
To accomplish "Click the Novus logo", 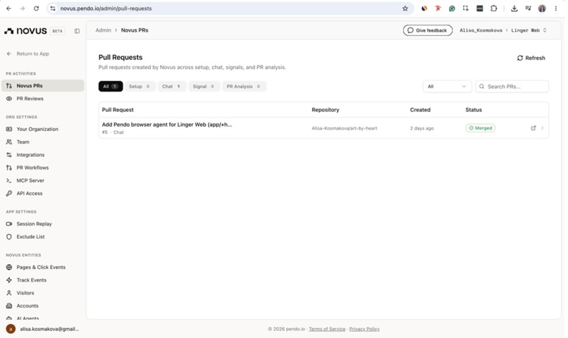I will pos(25,31).
